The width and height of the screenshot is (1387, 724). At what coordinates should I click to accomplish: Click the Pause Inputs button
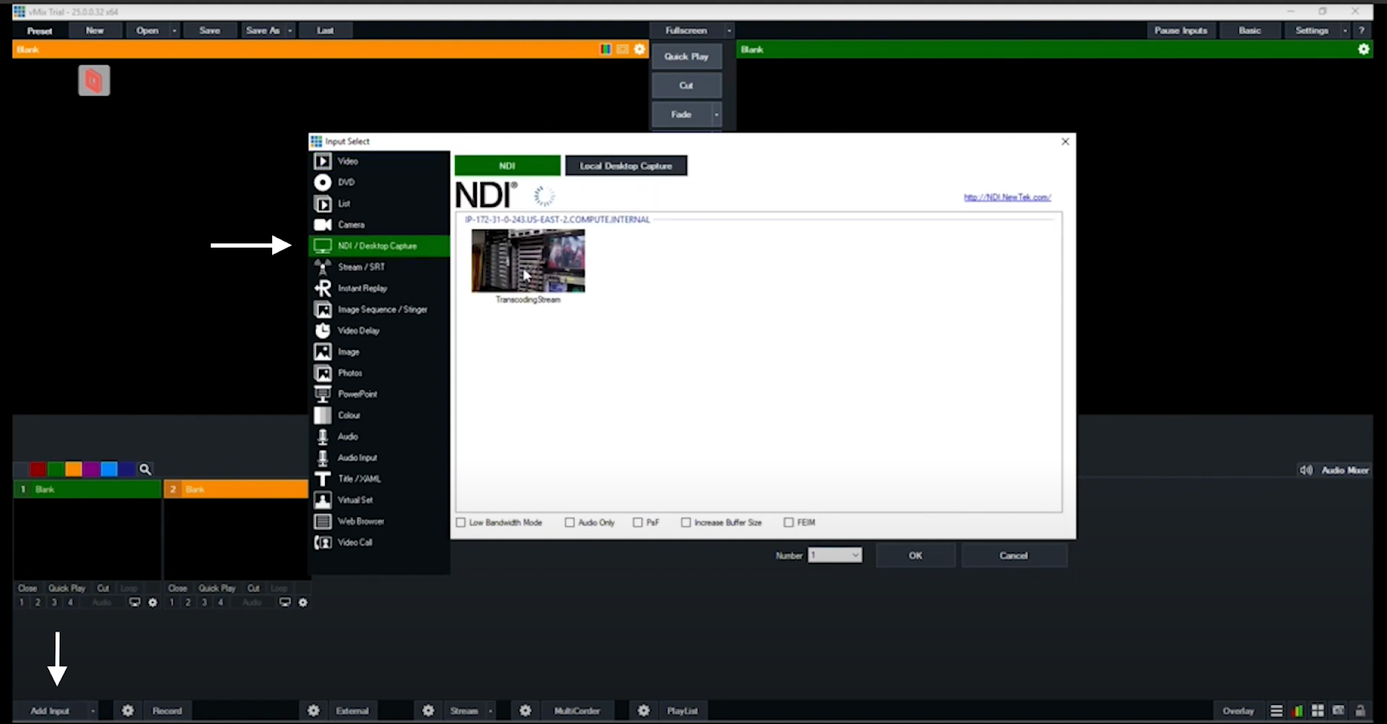pos(1181,30)
